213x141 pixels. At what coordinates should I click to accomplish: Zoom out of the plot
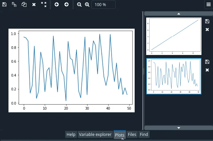coord(79,5)
